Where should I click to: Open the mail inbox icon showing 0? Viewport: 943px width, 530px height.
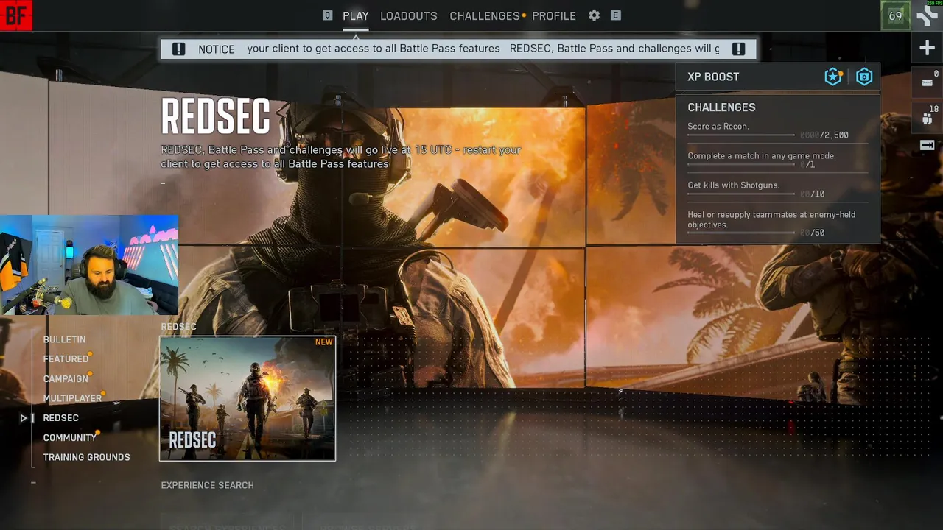pyautogui.click(x=927, y=81)
